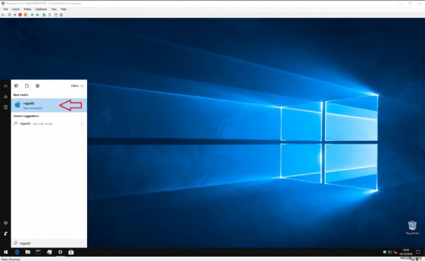The image size is (425, 261).
Task: Open the File menu in Virtual Machine Connection
Action: 5,9
